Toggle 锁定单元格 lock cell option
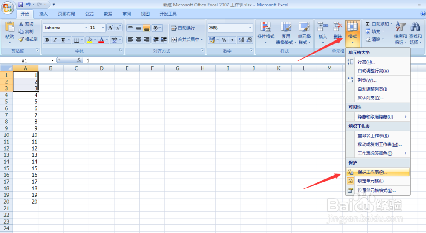The image size is (426, 233). (378, 181)
